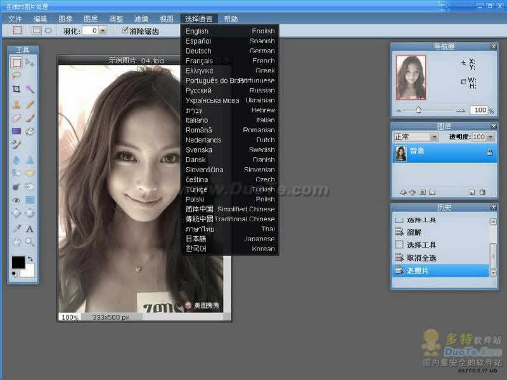Switch to elliptical marquee option
The width and height of the screenshot is (507, 380).
click(x=48, y=30)
